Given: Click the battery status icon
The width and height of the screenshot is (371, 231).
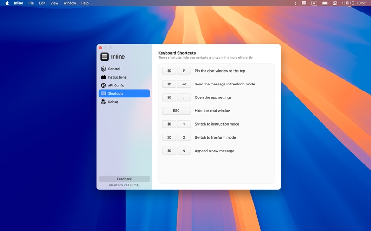Looking at the screenshot, I should coord(325,3).
